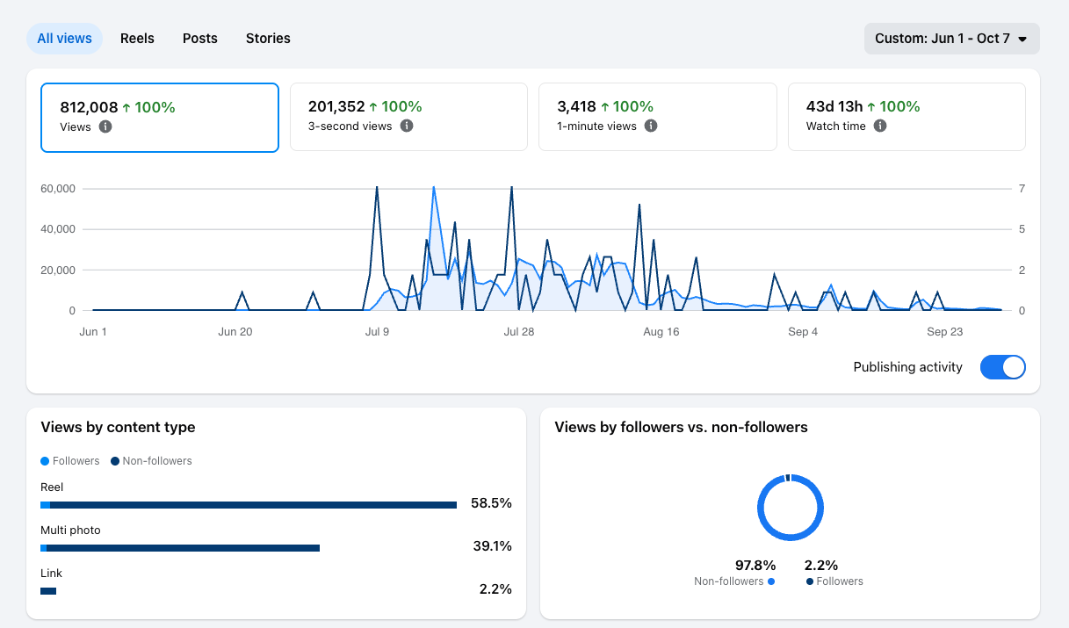
Task: Click the Jul 28 axis label
Action: (519, 332)
